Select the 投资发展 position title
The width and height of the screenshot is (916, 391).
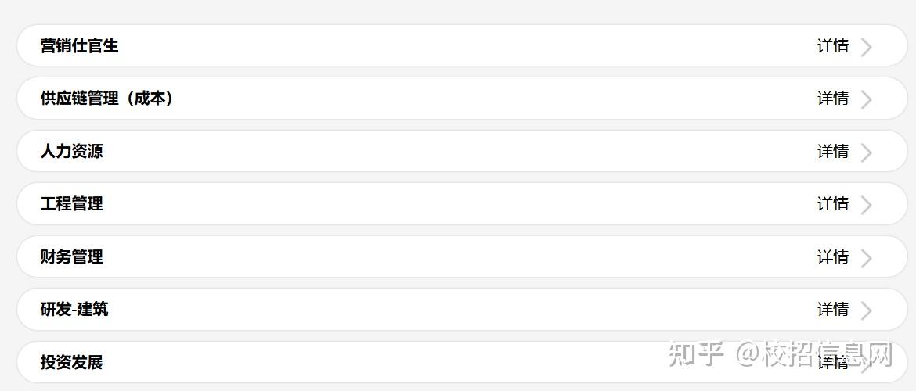(x=71, y=363)
